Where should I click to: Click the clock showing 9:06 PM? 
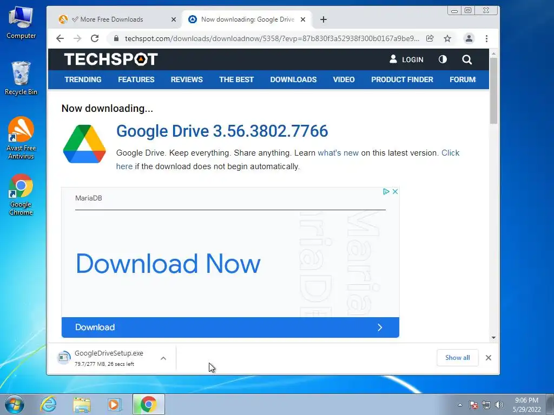(x=526, y=405)
